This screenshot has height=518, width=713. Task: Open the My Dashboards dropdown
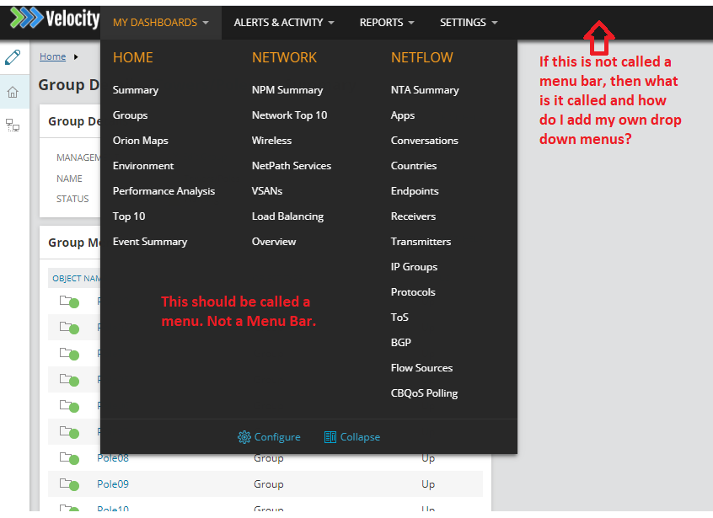pyautogui.click(x=160, y=22)
